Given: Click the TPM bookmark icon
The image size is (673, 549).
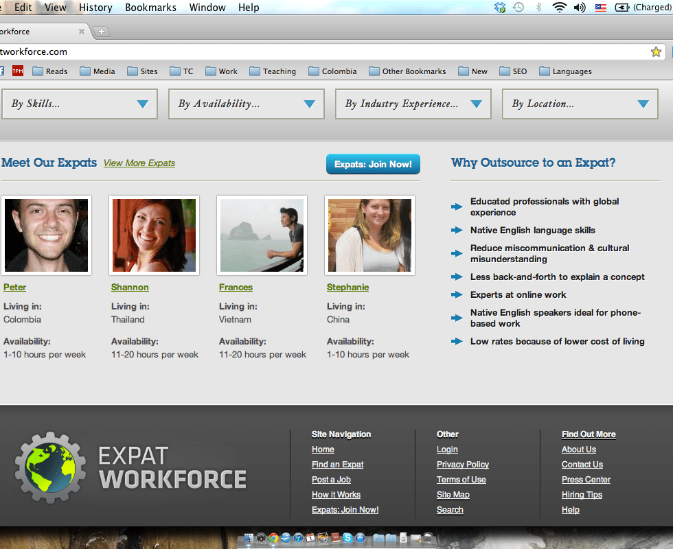Looking at the screenshot, I should point(17,71).
